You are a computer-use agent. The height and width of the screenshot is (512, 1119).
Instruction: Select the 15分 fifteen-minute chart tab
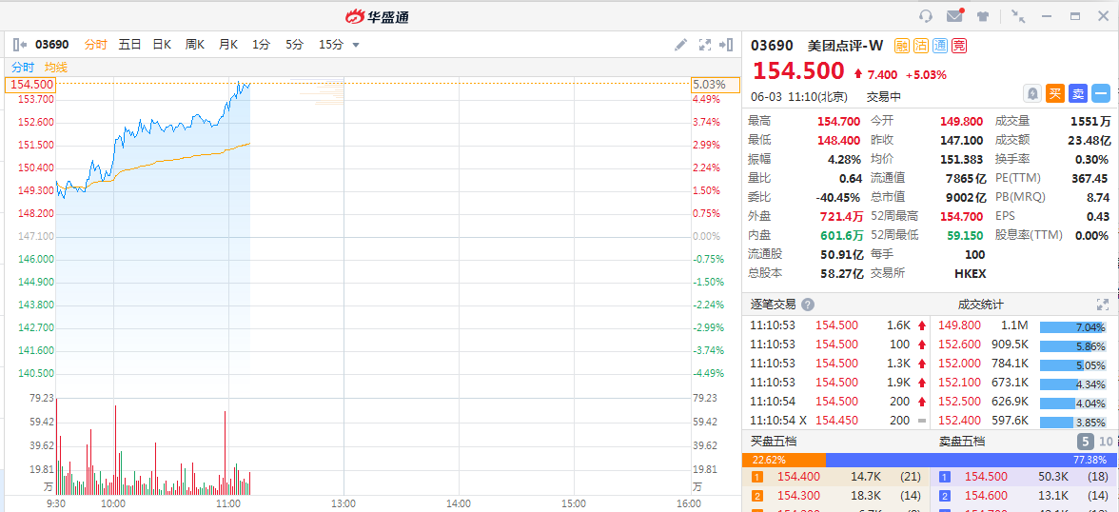[330, 45]
